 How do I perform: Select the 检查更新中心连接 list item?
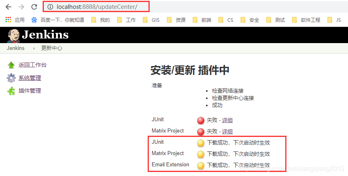pos(233,98)
